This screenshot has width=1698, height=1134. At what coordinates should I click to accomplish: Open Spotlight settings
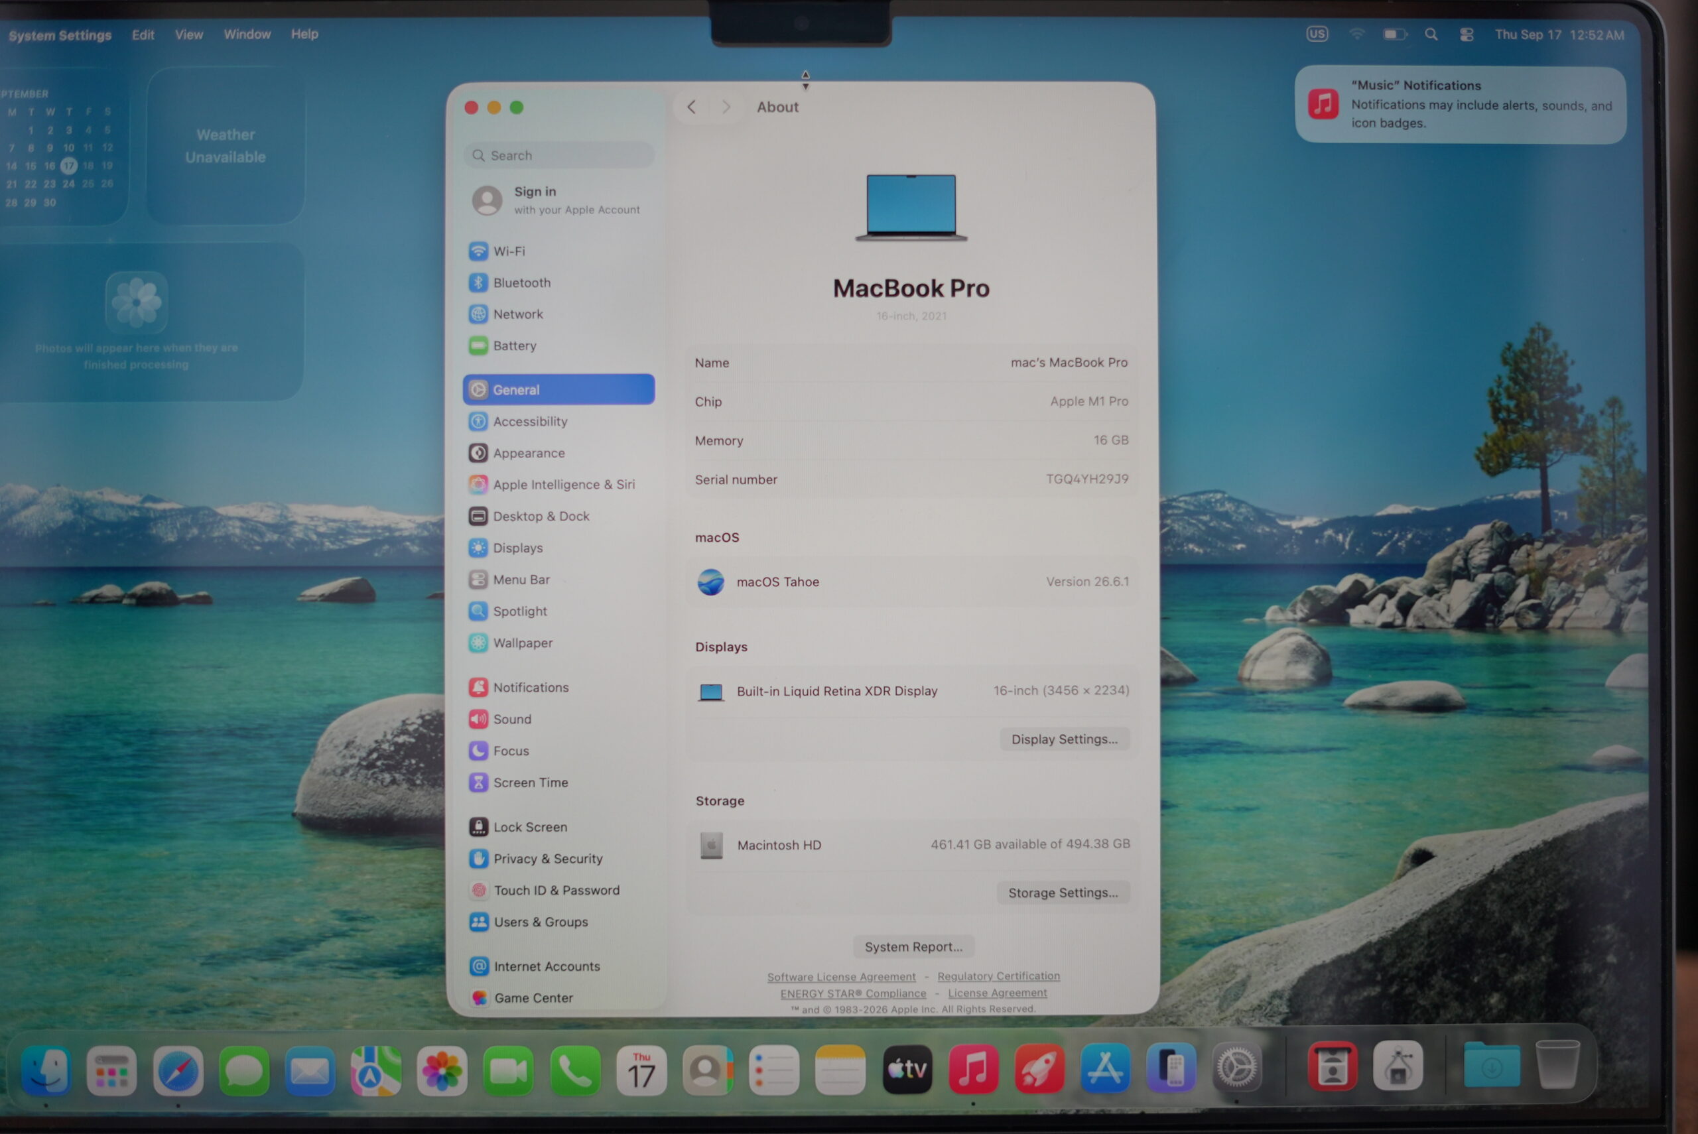click(558, 612)
